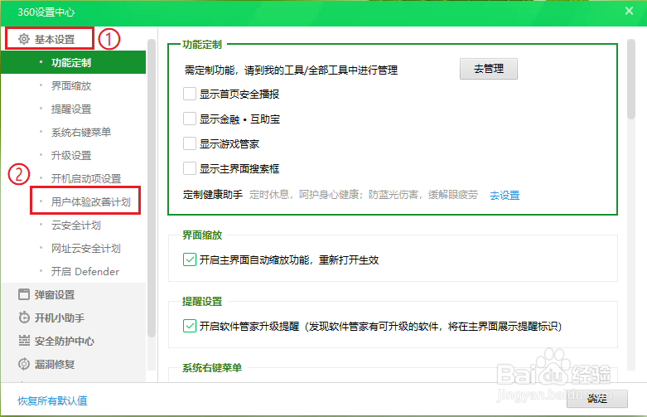This screenshot has width=647, height=417.
Task: Click the 提醒设置 section heading
Action: coord(202,302)
